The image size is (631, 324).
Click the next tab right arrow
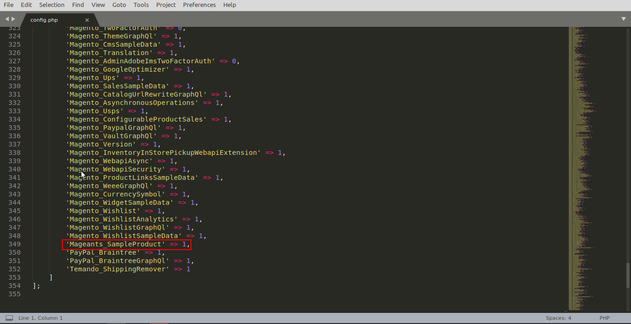pyautogui.click(x=13, y=19)
